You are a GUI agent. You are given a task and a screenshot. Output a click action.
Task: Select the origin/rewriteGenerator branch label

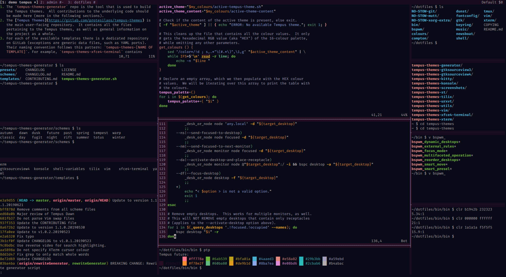tap(43, 263)
